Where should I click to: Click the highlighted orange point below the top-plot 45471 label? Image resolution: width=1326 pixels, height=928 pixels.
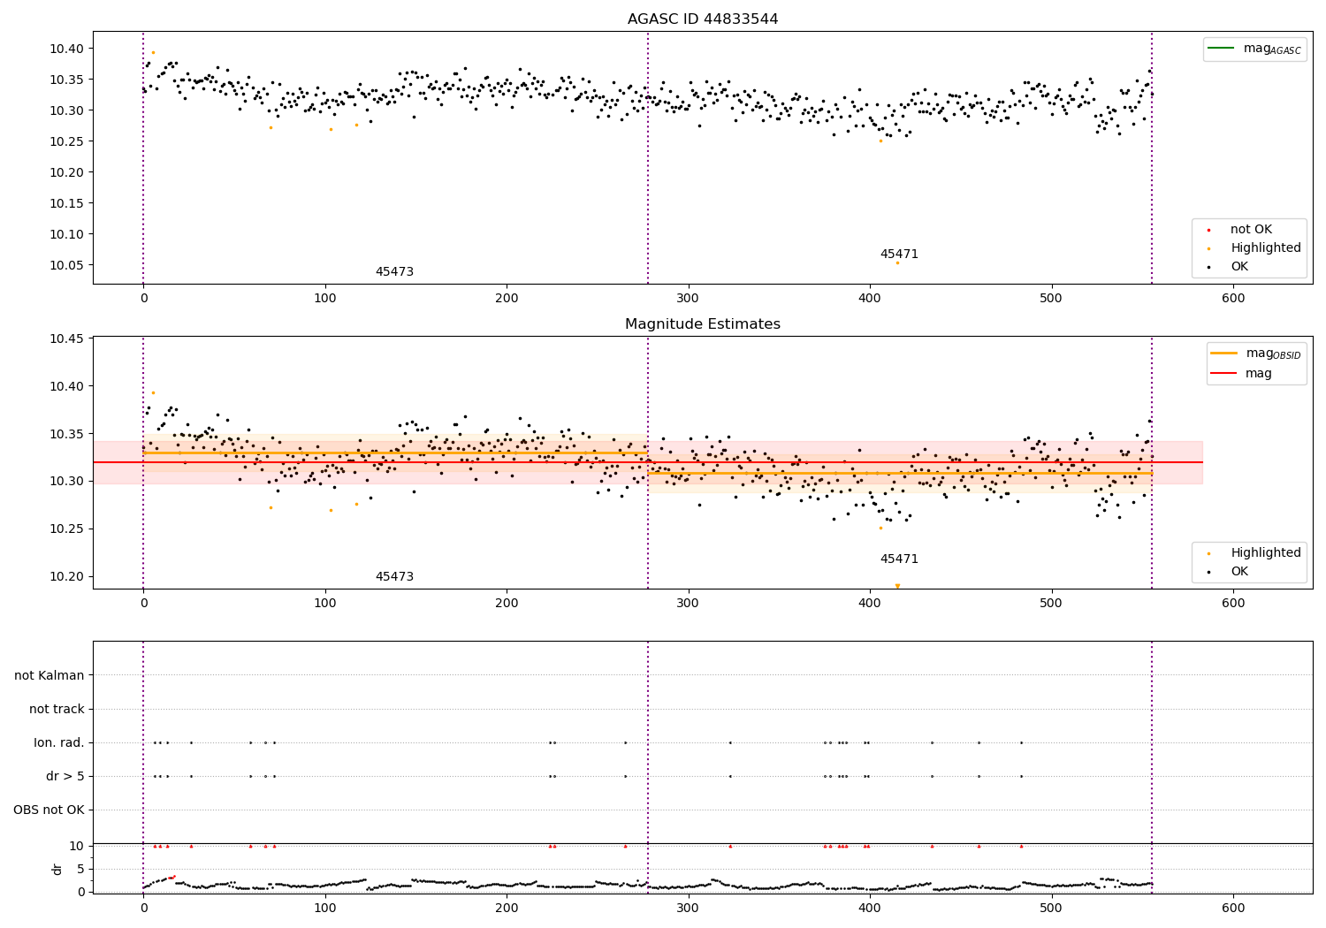pyautogui.click(x=897, y=262)
